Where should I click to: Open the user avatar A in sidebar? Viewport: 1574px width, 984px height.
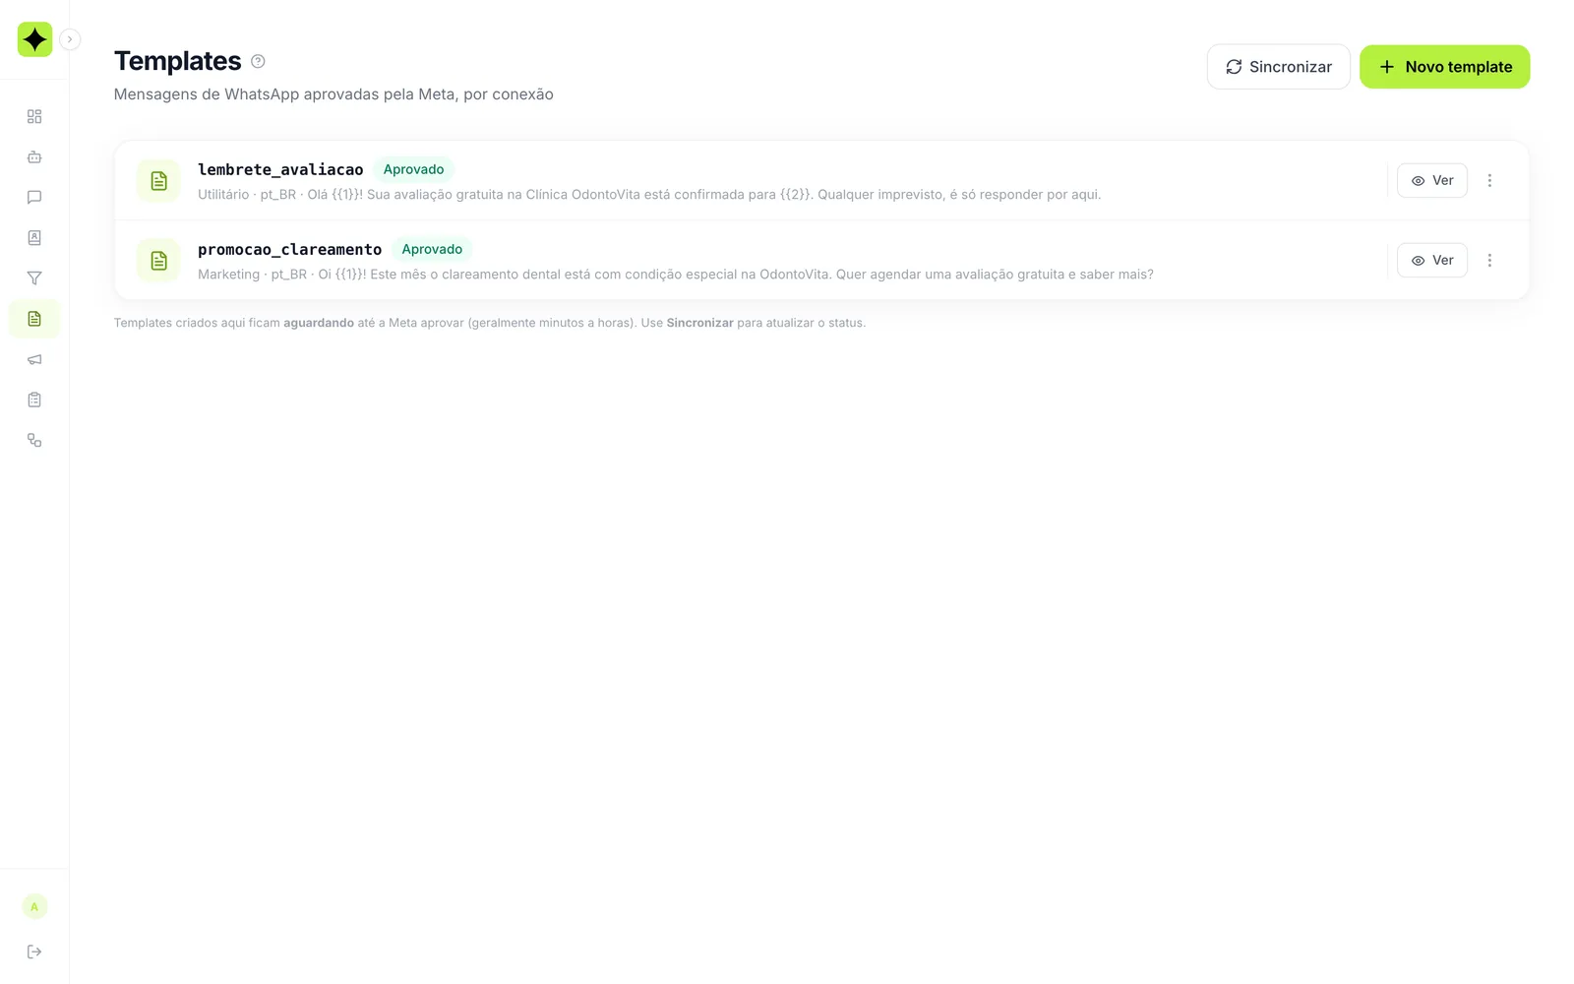click(34, 907)
